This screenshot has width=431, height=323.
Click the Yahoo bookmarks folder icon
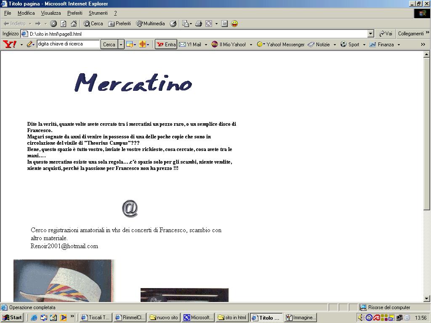click(130, 44)
